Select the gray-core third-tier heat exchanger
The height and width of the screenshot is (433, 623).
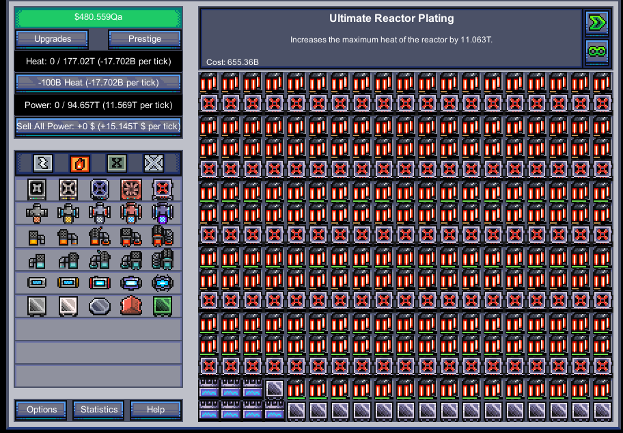coord(99,213)
